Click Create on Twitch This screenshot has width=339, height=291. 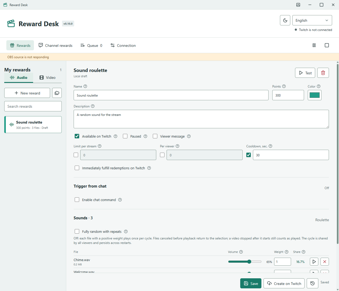point(284,283)
